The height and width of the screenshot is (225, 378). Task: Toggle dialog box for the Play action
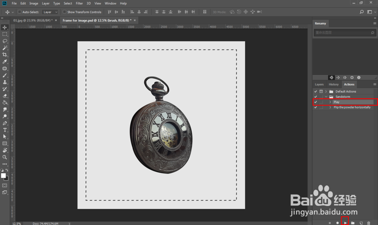(321, 102)
